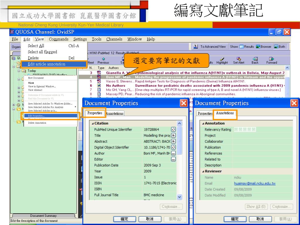The image size is (300, 225).
Task: Click the Type column header
Action: 101,68
